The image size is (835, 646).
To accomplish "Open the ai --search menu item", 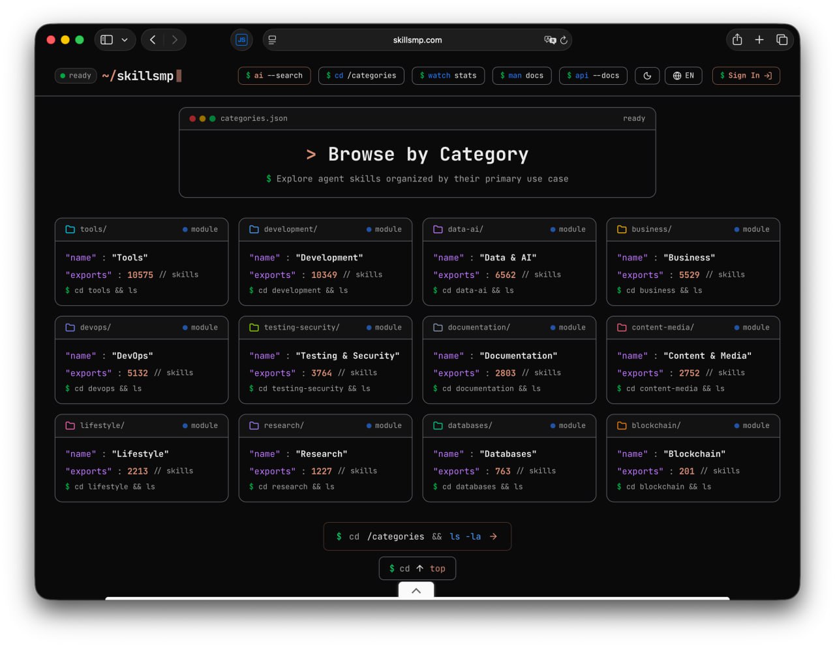I will pos(274,76).
